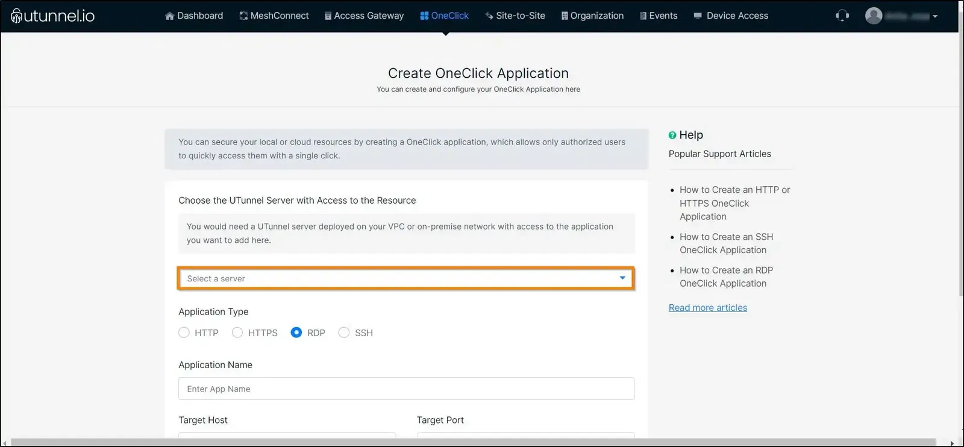Open the Device Access menu item
The width and height of the screenshot is (964, 447).
point(731,16)
